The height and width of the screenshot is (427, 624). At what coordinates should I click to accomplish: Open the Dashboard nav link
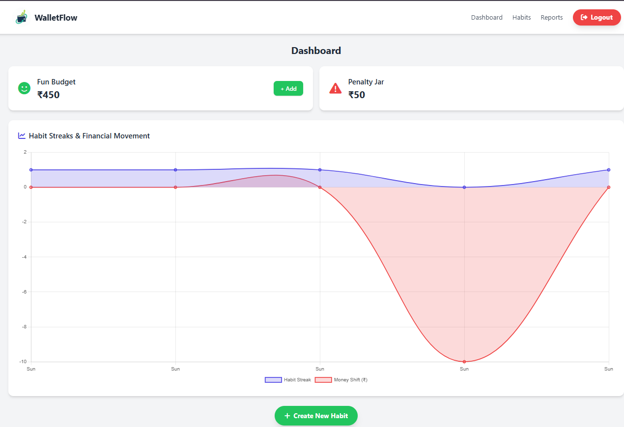click(x=487, y=18)
